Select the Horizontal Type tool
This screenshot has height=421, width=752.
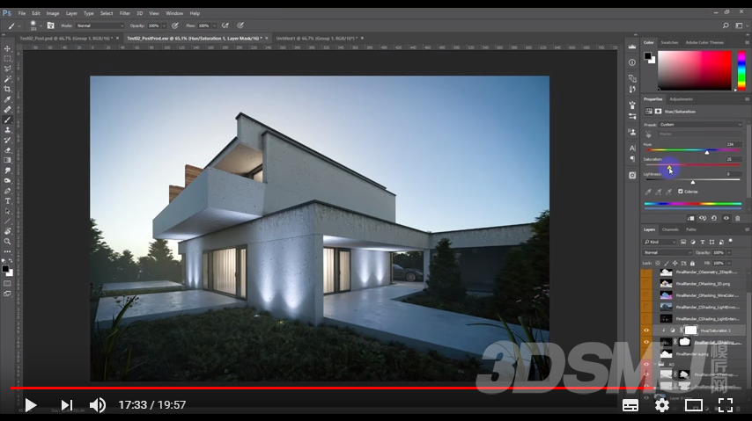click(7, 201)
